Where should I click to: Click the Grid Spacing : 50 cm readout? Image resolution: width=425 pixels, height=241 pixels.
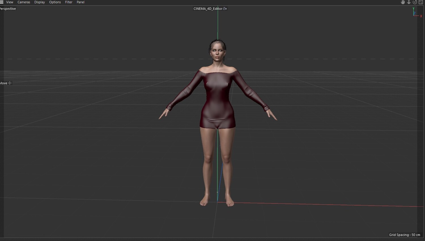[x=405, y=235]
